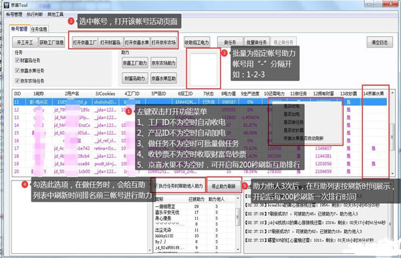Click the 京喜水果互助 button
This screenshot has width=401, height=258.
(164, 78)
